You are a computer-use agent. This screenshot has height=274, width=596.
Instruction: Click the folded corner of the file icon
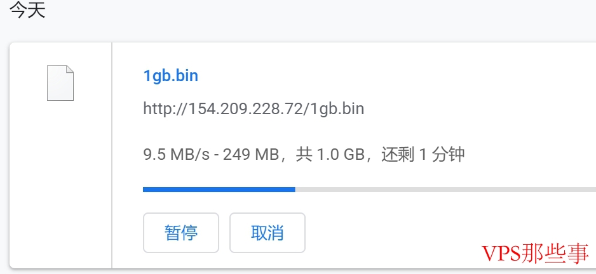coord(70,69)
